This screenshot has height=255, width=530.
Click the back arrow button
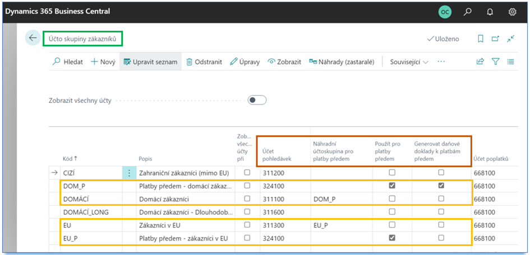[x=33, y=38]
